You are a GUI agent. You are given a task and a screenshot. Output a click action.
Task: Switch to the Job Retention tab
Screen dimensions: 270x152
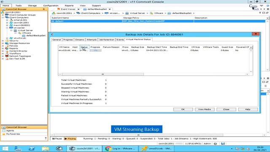pyautogui.click(x=107, y=40)
